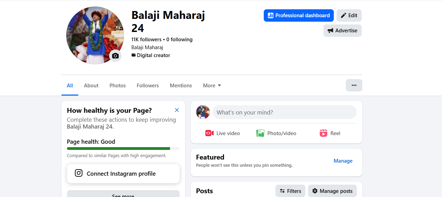The width and height of the screenshot is (442, 197).
Task: Click the Edit pencil button
Action: click(x=349, y=15)
